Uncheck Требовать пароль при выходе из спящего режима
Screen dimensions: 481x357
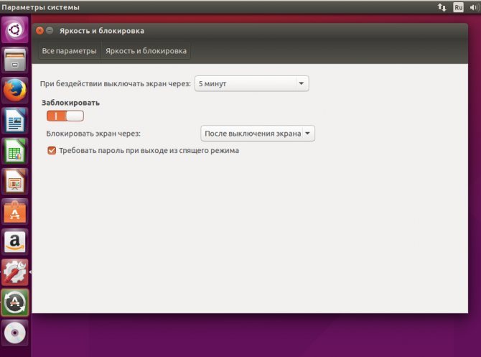click(52, 150)
